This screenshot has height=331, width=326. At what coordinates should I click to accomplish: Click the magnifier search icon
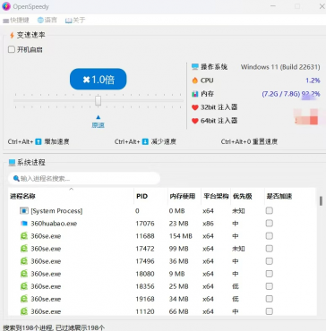16,178
